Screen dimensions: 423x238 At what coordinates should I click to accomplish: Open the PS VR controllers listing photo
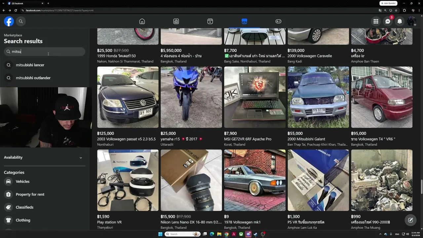click(318, 180)
